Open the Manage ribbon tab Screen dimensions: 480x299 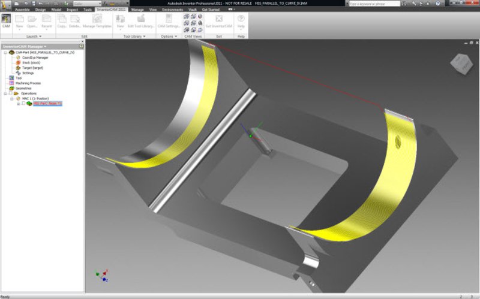pos(138,10)
